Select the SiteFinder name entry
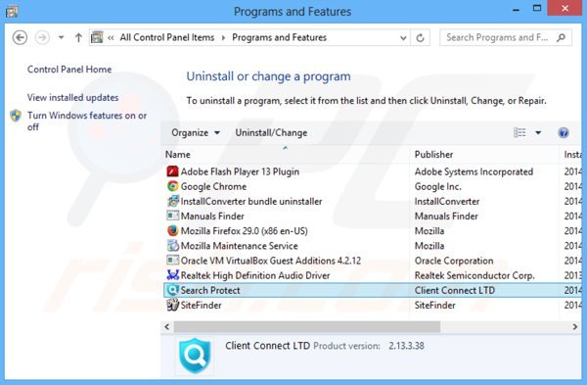This screenshot has width=587, height=385. point(201,305)
